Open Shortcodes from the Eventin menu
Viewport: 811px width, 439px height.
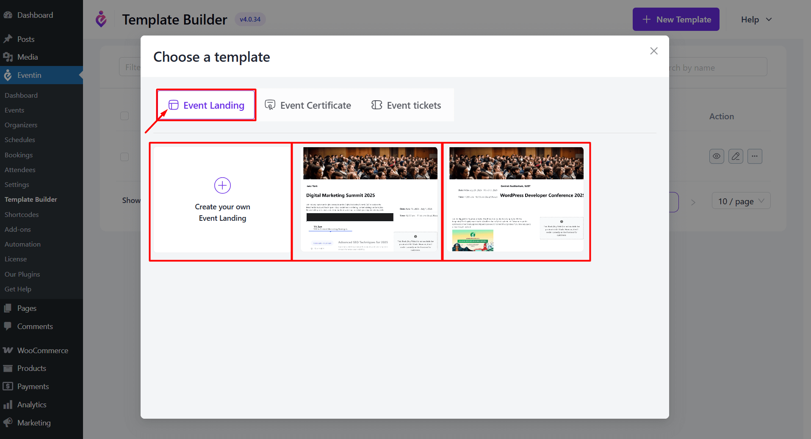(x=21, y=214)
